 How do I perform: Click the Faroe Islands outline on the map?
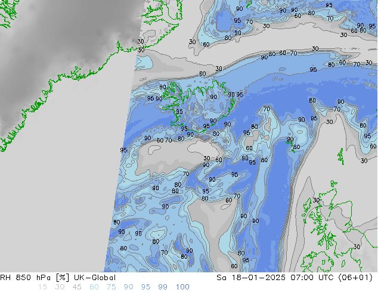(290, 146)
